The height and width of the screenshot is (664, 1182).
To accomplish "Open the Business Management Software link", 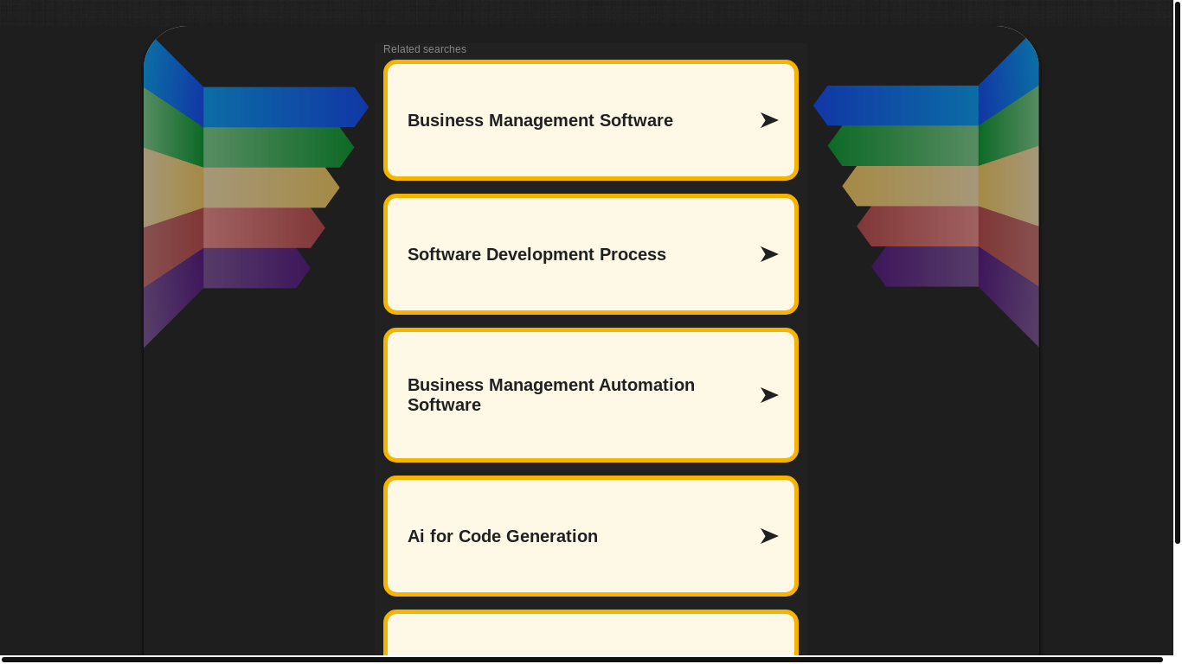I will (x=591, y=120).
